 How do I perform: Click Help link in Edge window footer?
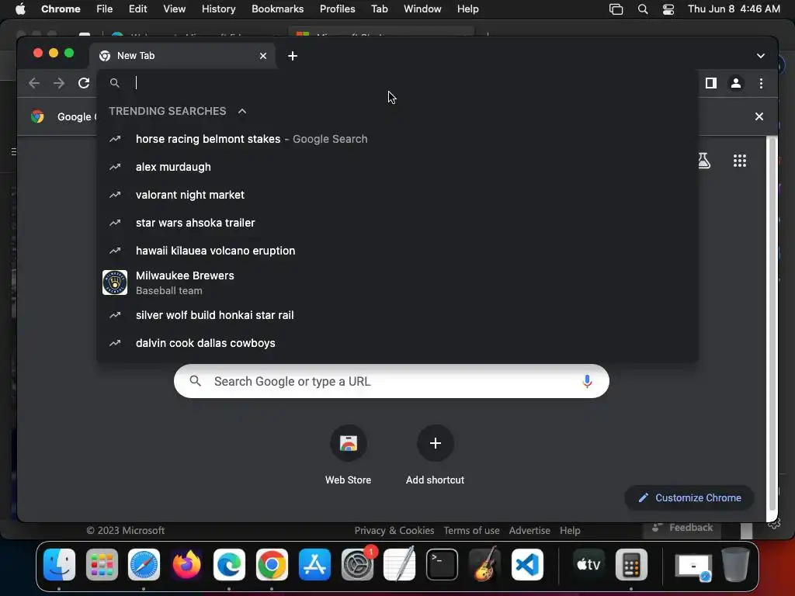570,530
